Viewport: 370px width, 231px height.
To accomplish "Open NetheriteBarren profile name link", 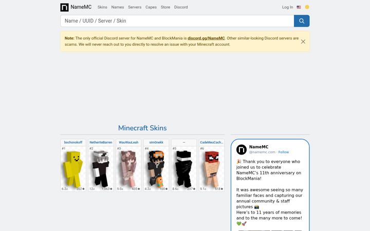I will coord(101,142).
